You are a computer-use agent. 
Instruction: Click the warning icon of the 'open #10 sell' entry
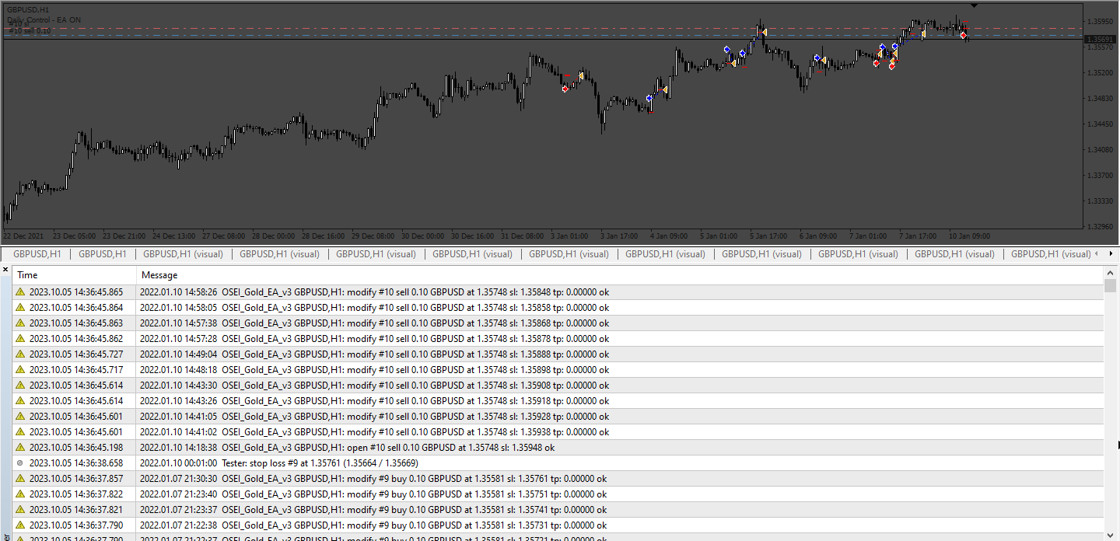[x=20, y=448]
